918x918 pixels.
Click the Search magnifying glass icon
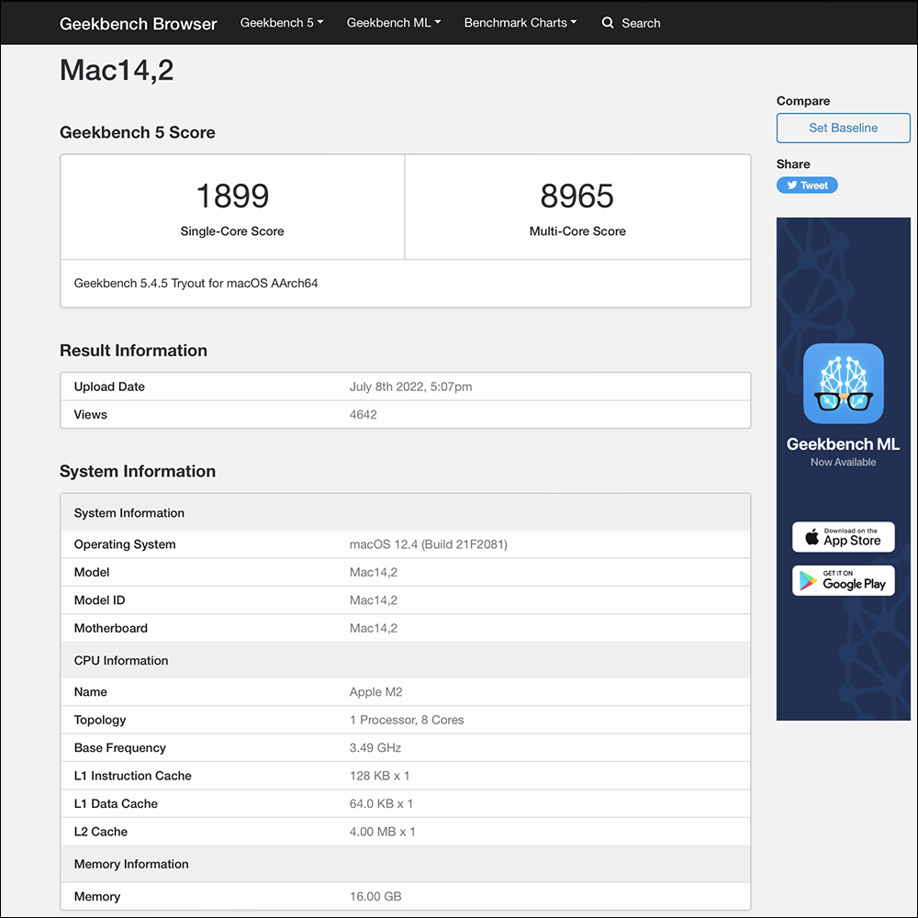click(x=608, y=23)
